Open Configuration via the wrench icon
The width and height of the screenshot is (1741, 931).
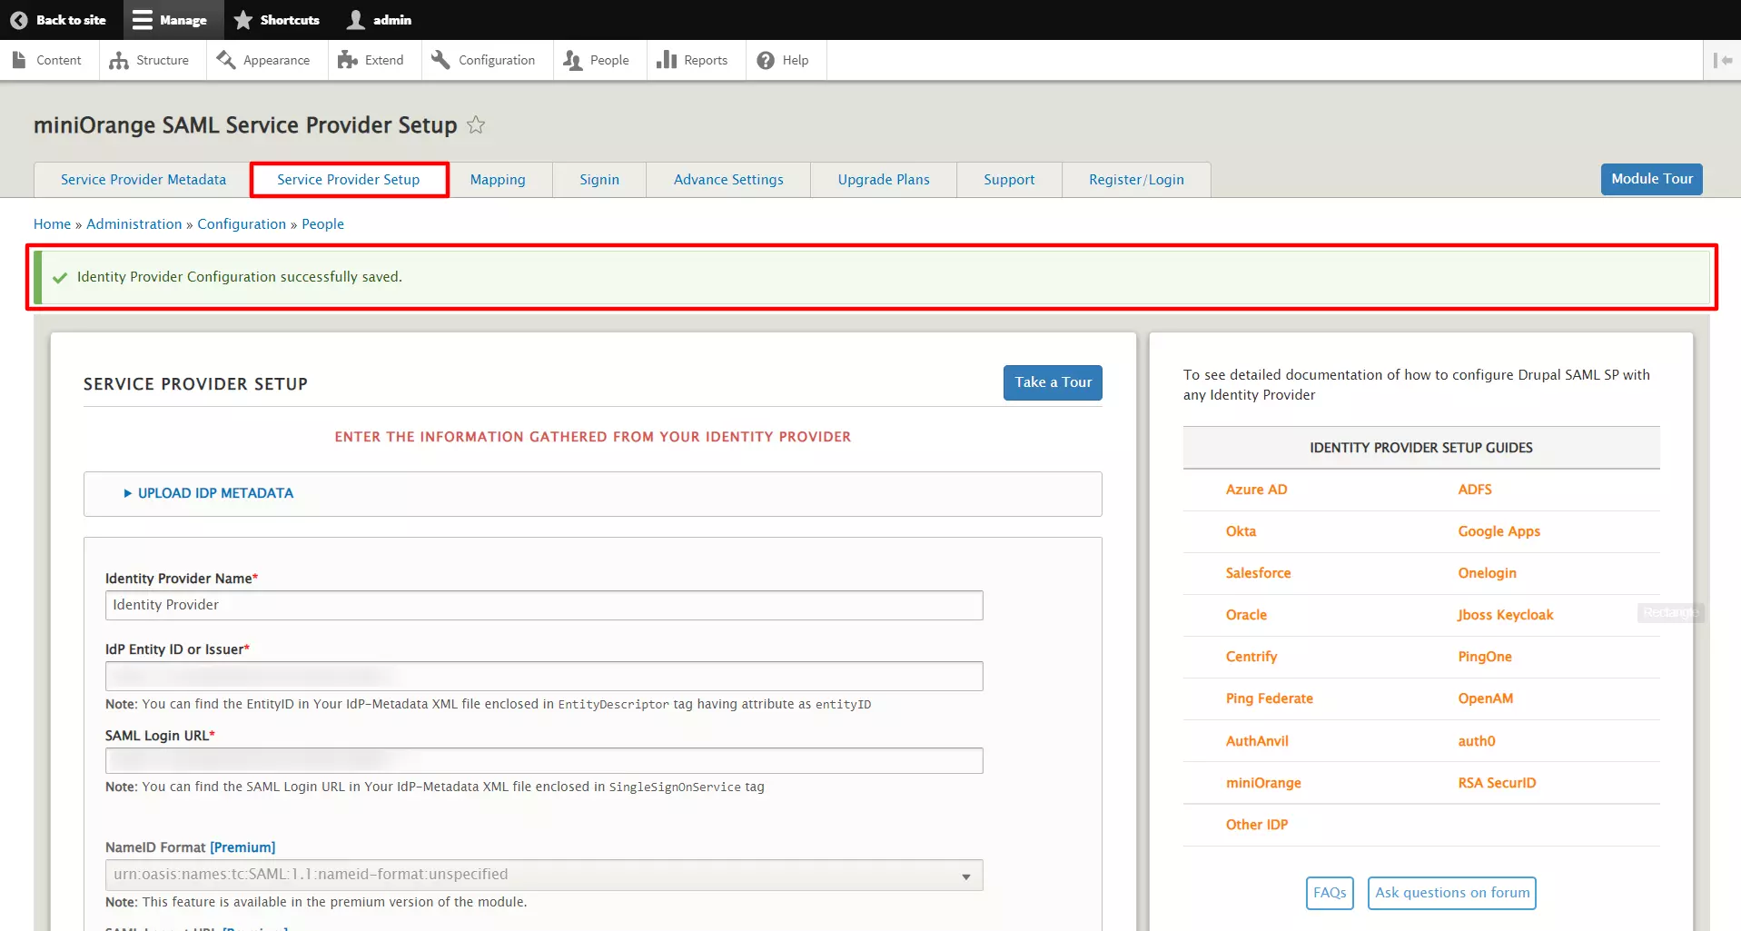440,60
